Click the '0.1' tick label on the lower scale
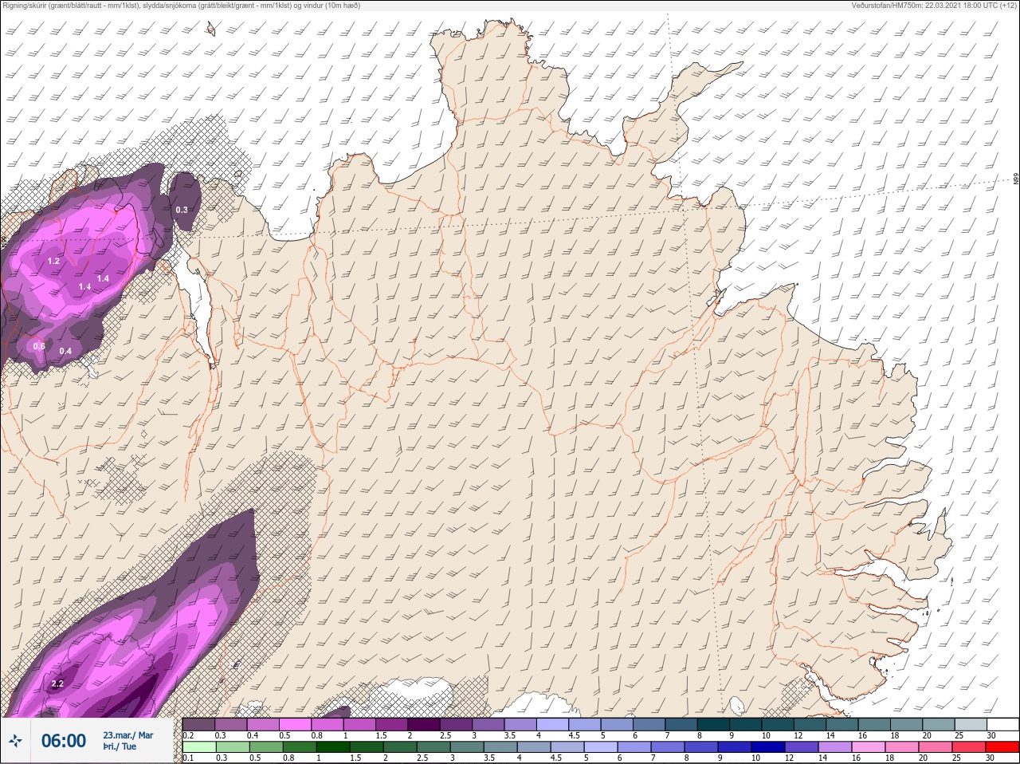Viewport: 1020px width, 764px height. [x=187, y=758]
